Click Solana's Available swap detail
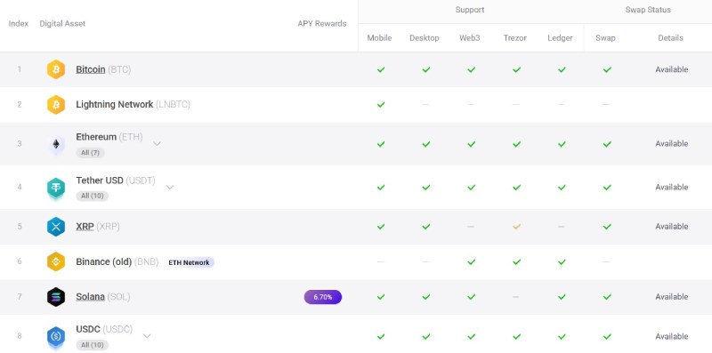The height and width of the screenshot is (353, 712). 672,297
